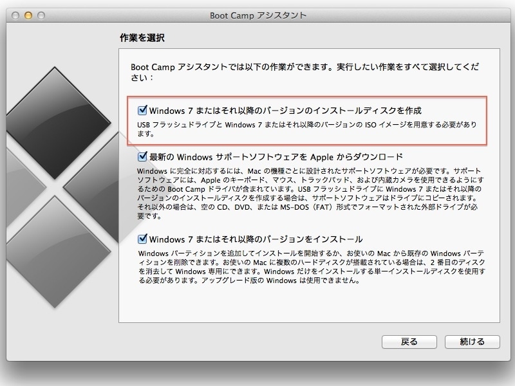Click the Boot Camp diamond logo graphic
Screen dimensions: 515x386
[x=62, y=188]
